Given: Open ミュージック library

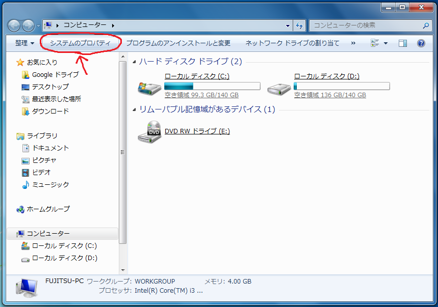Looking at the screenshot, I should tap(50, 185).
